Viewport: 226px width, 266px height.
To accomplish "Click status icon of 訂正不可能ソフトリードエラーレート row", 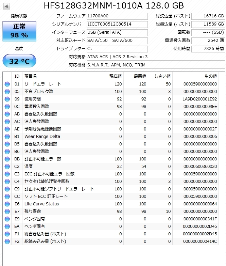I will (7, 189).
